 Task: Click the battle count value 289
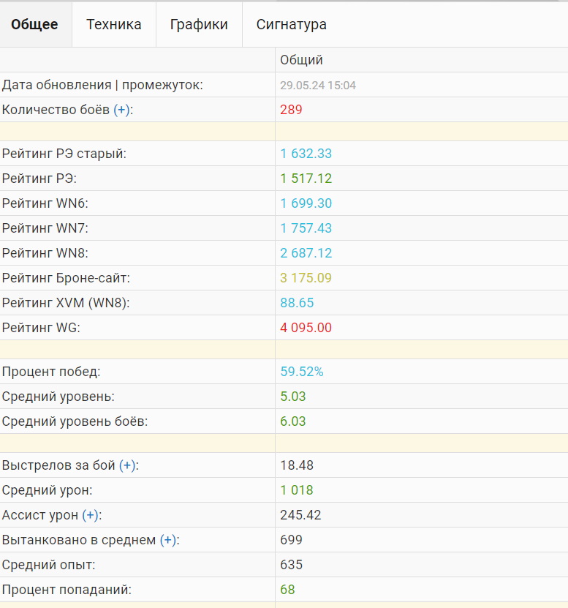(x=291, y=110)
